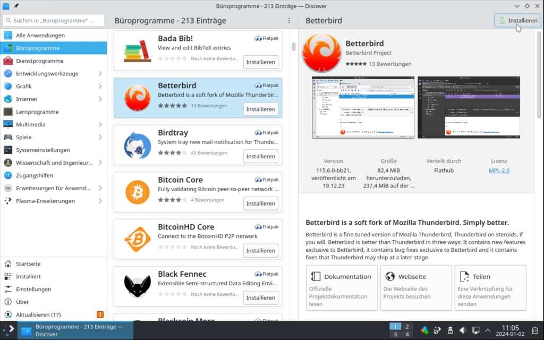Click the Startseite home icon

[x=7, y=263]
